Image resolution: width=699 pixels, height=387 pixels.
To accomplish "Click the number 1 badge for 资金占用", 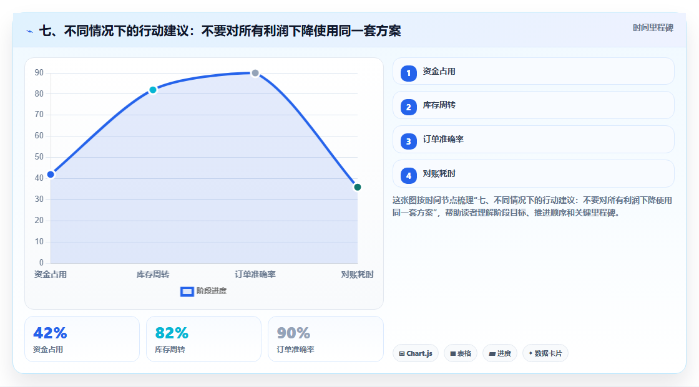I will tap(408, 73).
